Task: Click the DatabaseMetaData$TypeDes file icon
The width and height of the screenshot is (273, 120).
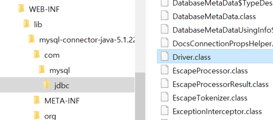Action: coord(164,3)
